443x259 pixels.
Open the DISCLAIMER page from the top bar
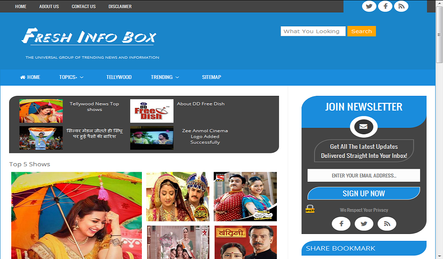tap(120, 6)
